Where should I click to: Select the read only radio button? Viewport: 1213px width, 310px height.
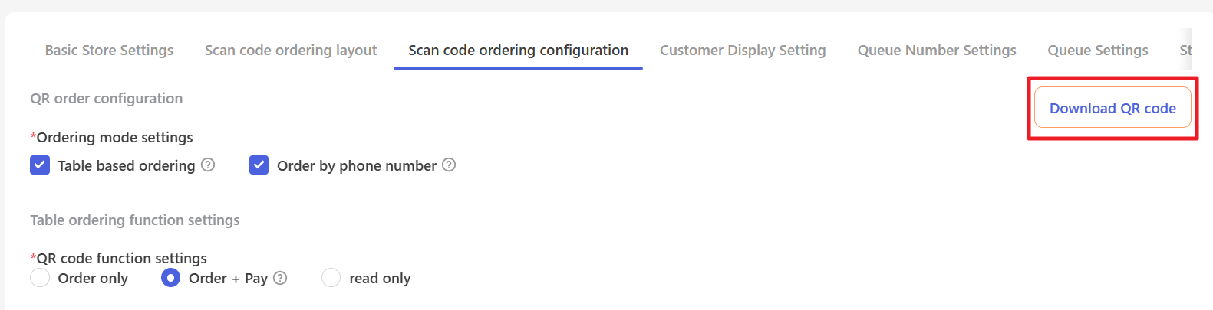coord(331,278)
